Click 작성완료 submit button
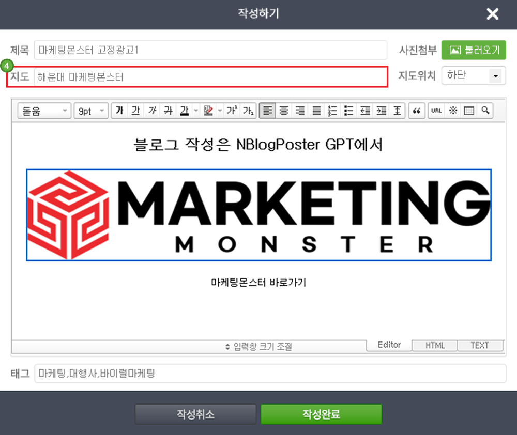This screenshot has width=517, height=435. [x=322, y=414]
